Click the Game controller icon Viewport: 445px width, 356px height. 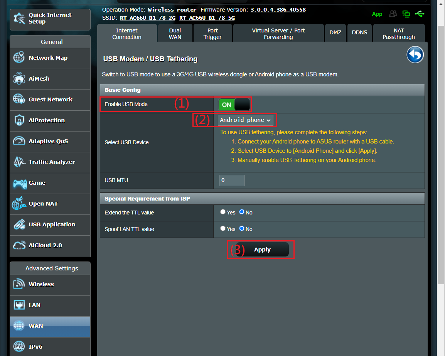coord(20,184)
